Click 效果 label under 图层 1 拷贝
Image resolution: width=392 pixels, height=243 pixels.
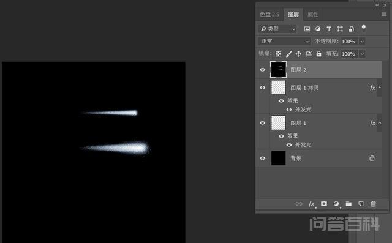pos(293,100)
